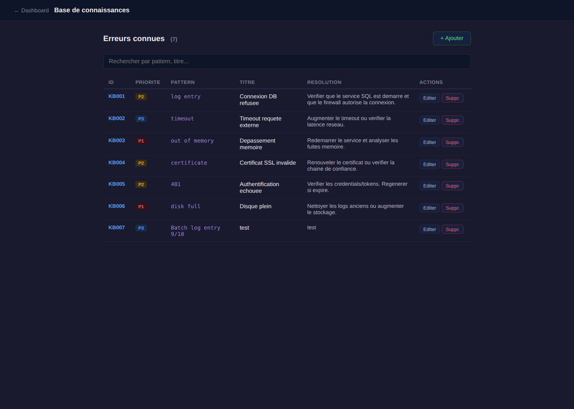Click the PRIORITE column header

click(148, 82)
